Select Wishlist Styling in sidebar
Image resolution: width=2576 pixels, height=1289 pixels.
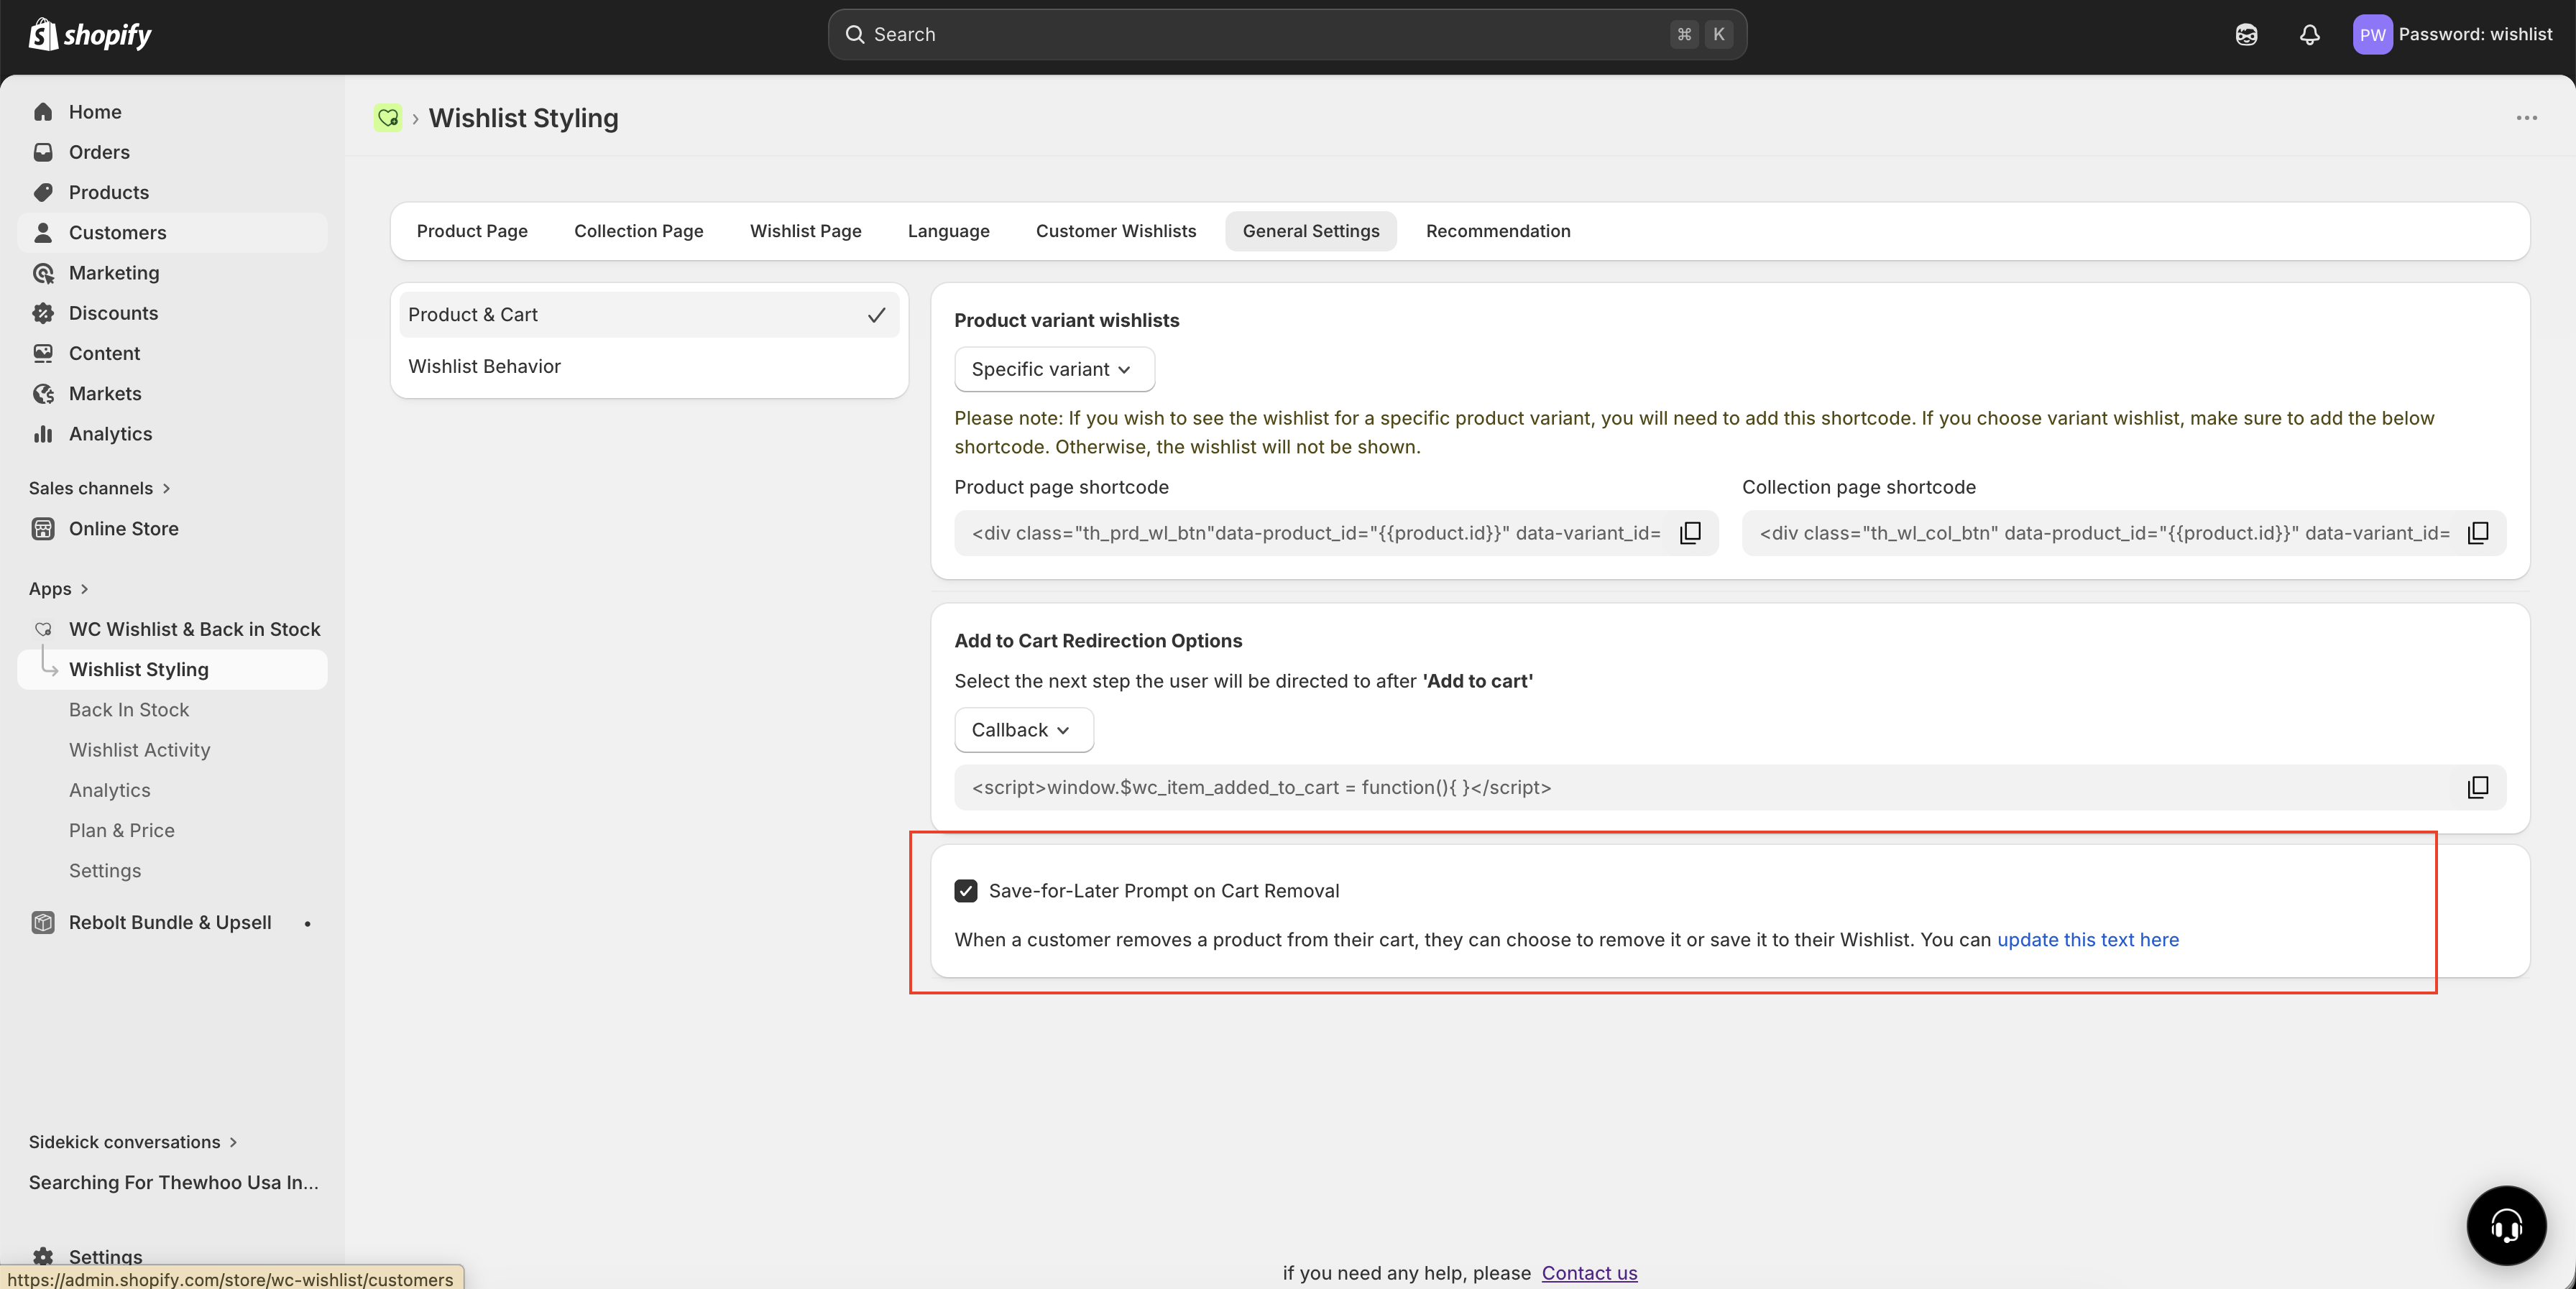pyautogui.click(x=172, y=670)
